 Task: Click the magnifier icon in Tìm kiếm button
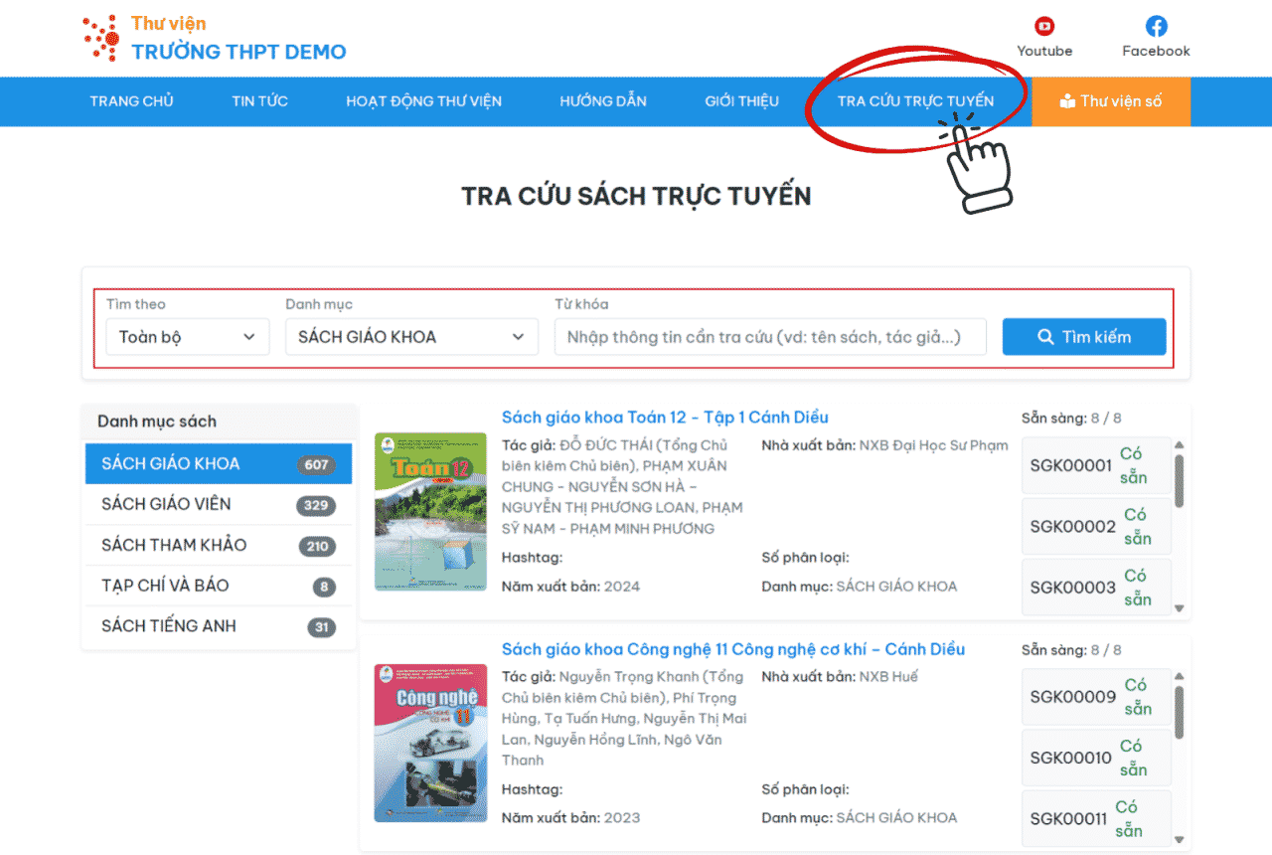pyautogui.click(x=1045, y=337)
